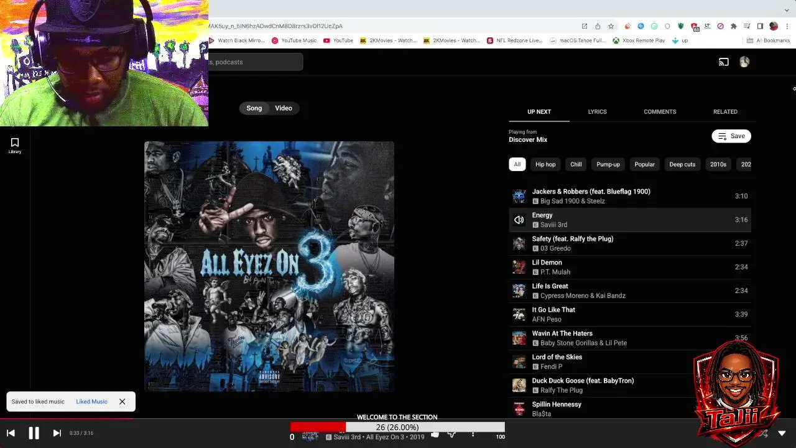Filter queue by Pump-up

608,164
